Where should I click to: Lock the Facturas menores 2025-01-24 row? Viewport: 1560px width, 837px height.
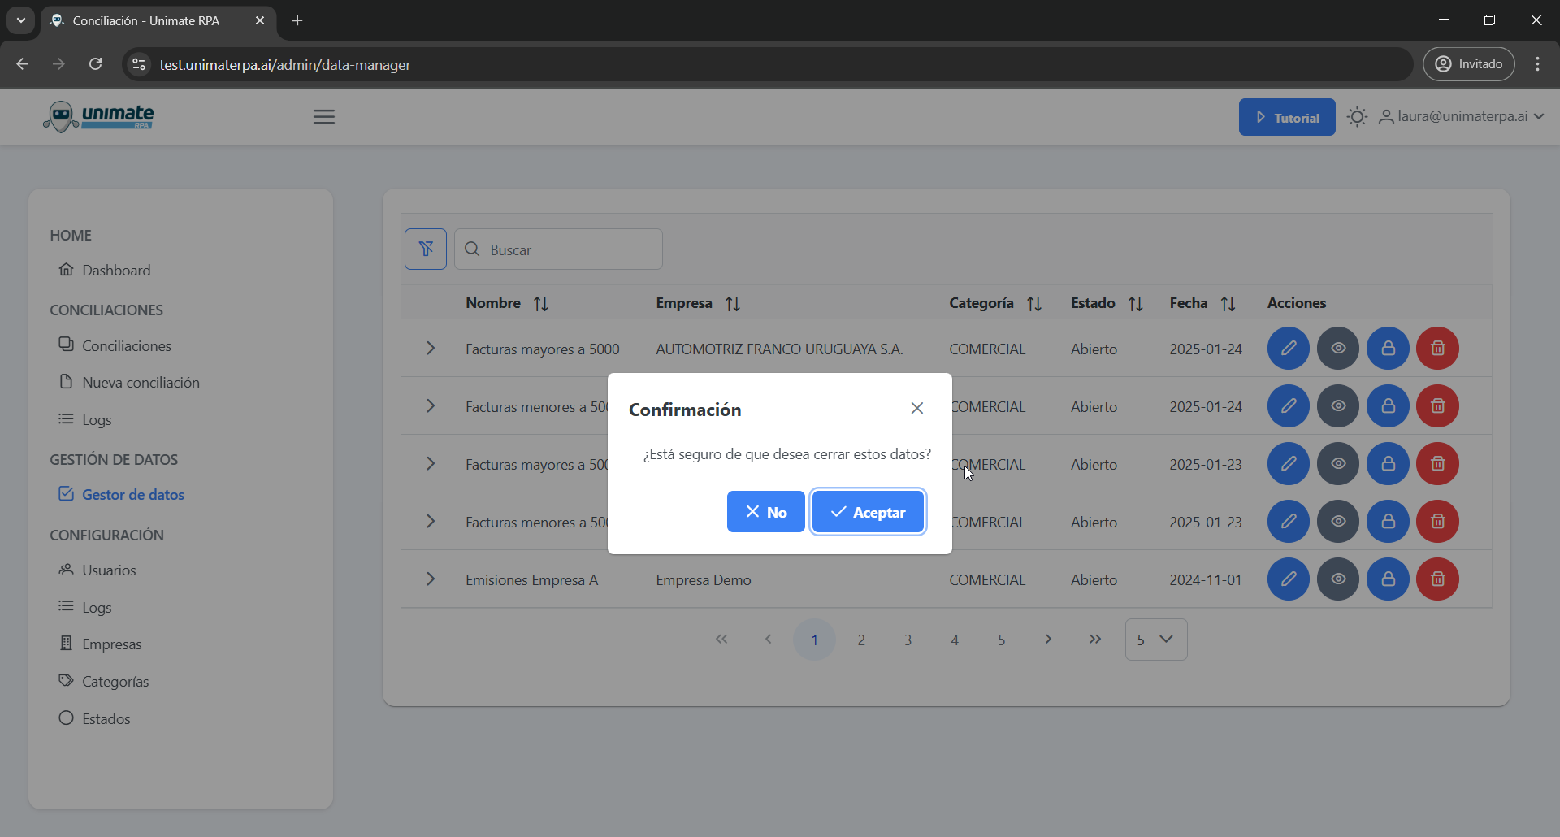coord(1388,406)
